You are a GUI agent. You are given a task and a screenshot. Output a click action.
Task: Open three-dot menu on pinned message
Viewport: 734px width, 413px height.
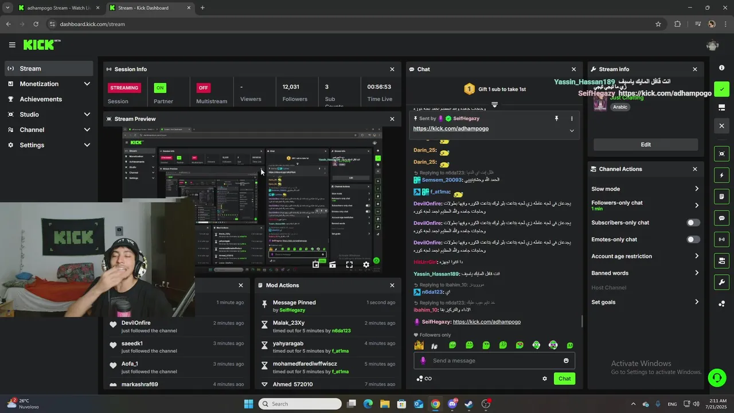572,119
